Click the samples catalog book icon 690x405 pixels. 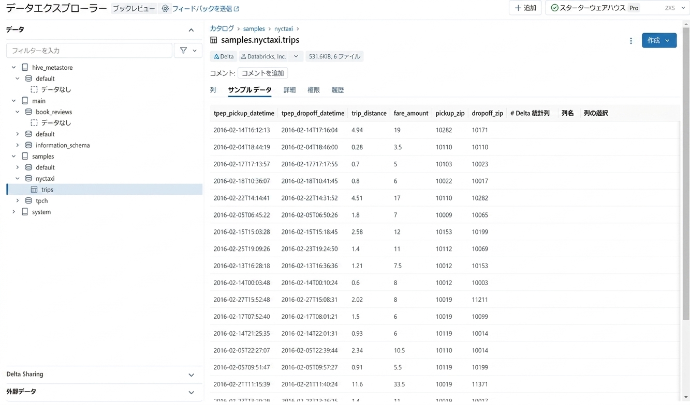tap(25, 156)
